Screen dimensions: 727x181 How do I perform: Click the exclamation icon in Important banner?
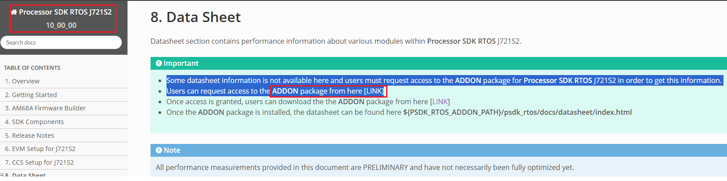pyautogui.click(x=159, y=63)
